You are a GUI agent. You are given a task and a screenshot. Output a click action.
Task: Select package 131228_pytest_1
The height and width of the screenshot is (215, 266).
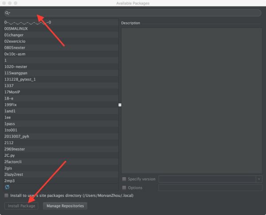pyautogui.click(x=61, y=80)
